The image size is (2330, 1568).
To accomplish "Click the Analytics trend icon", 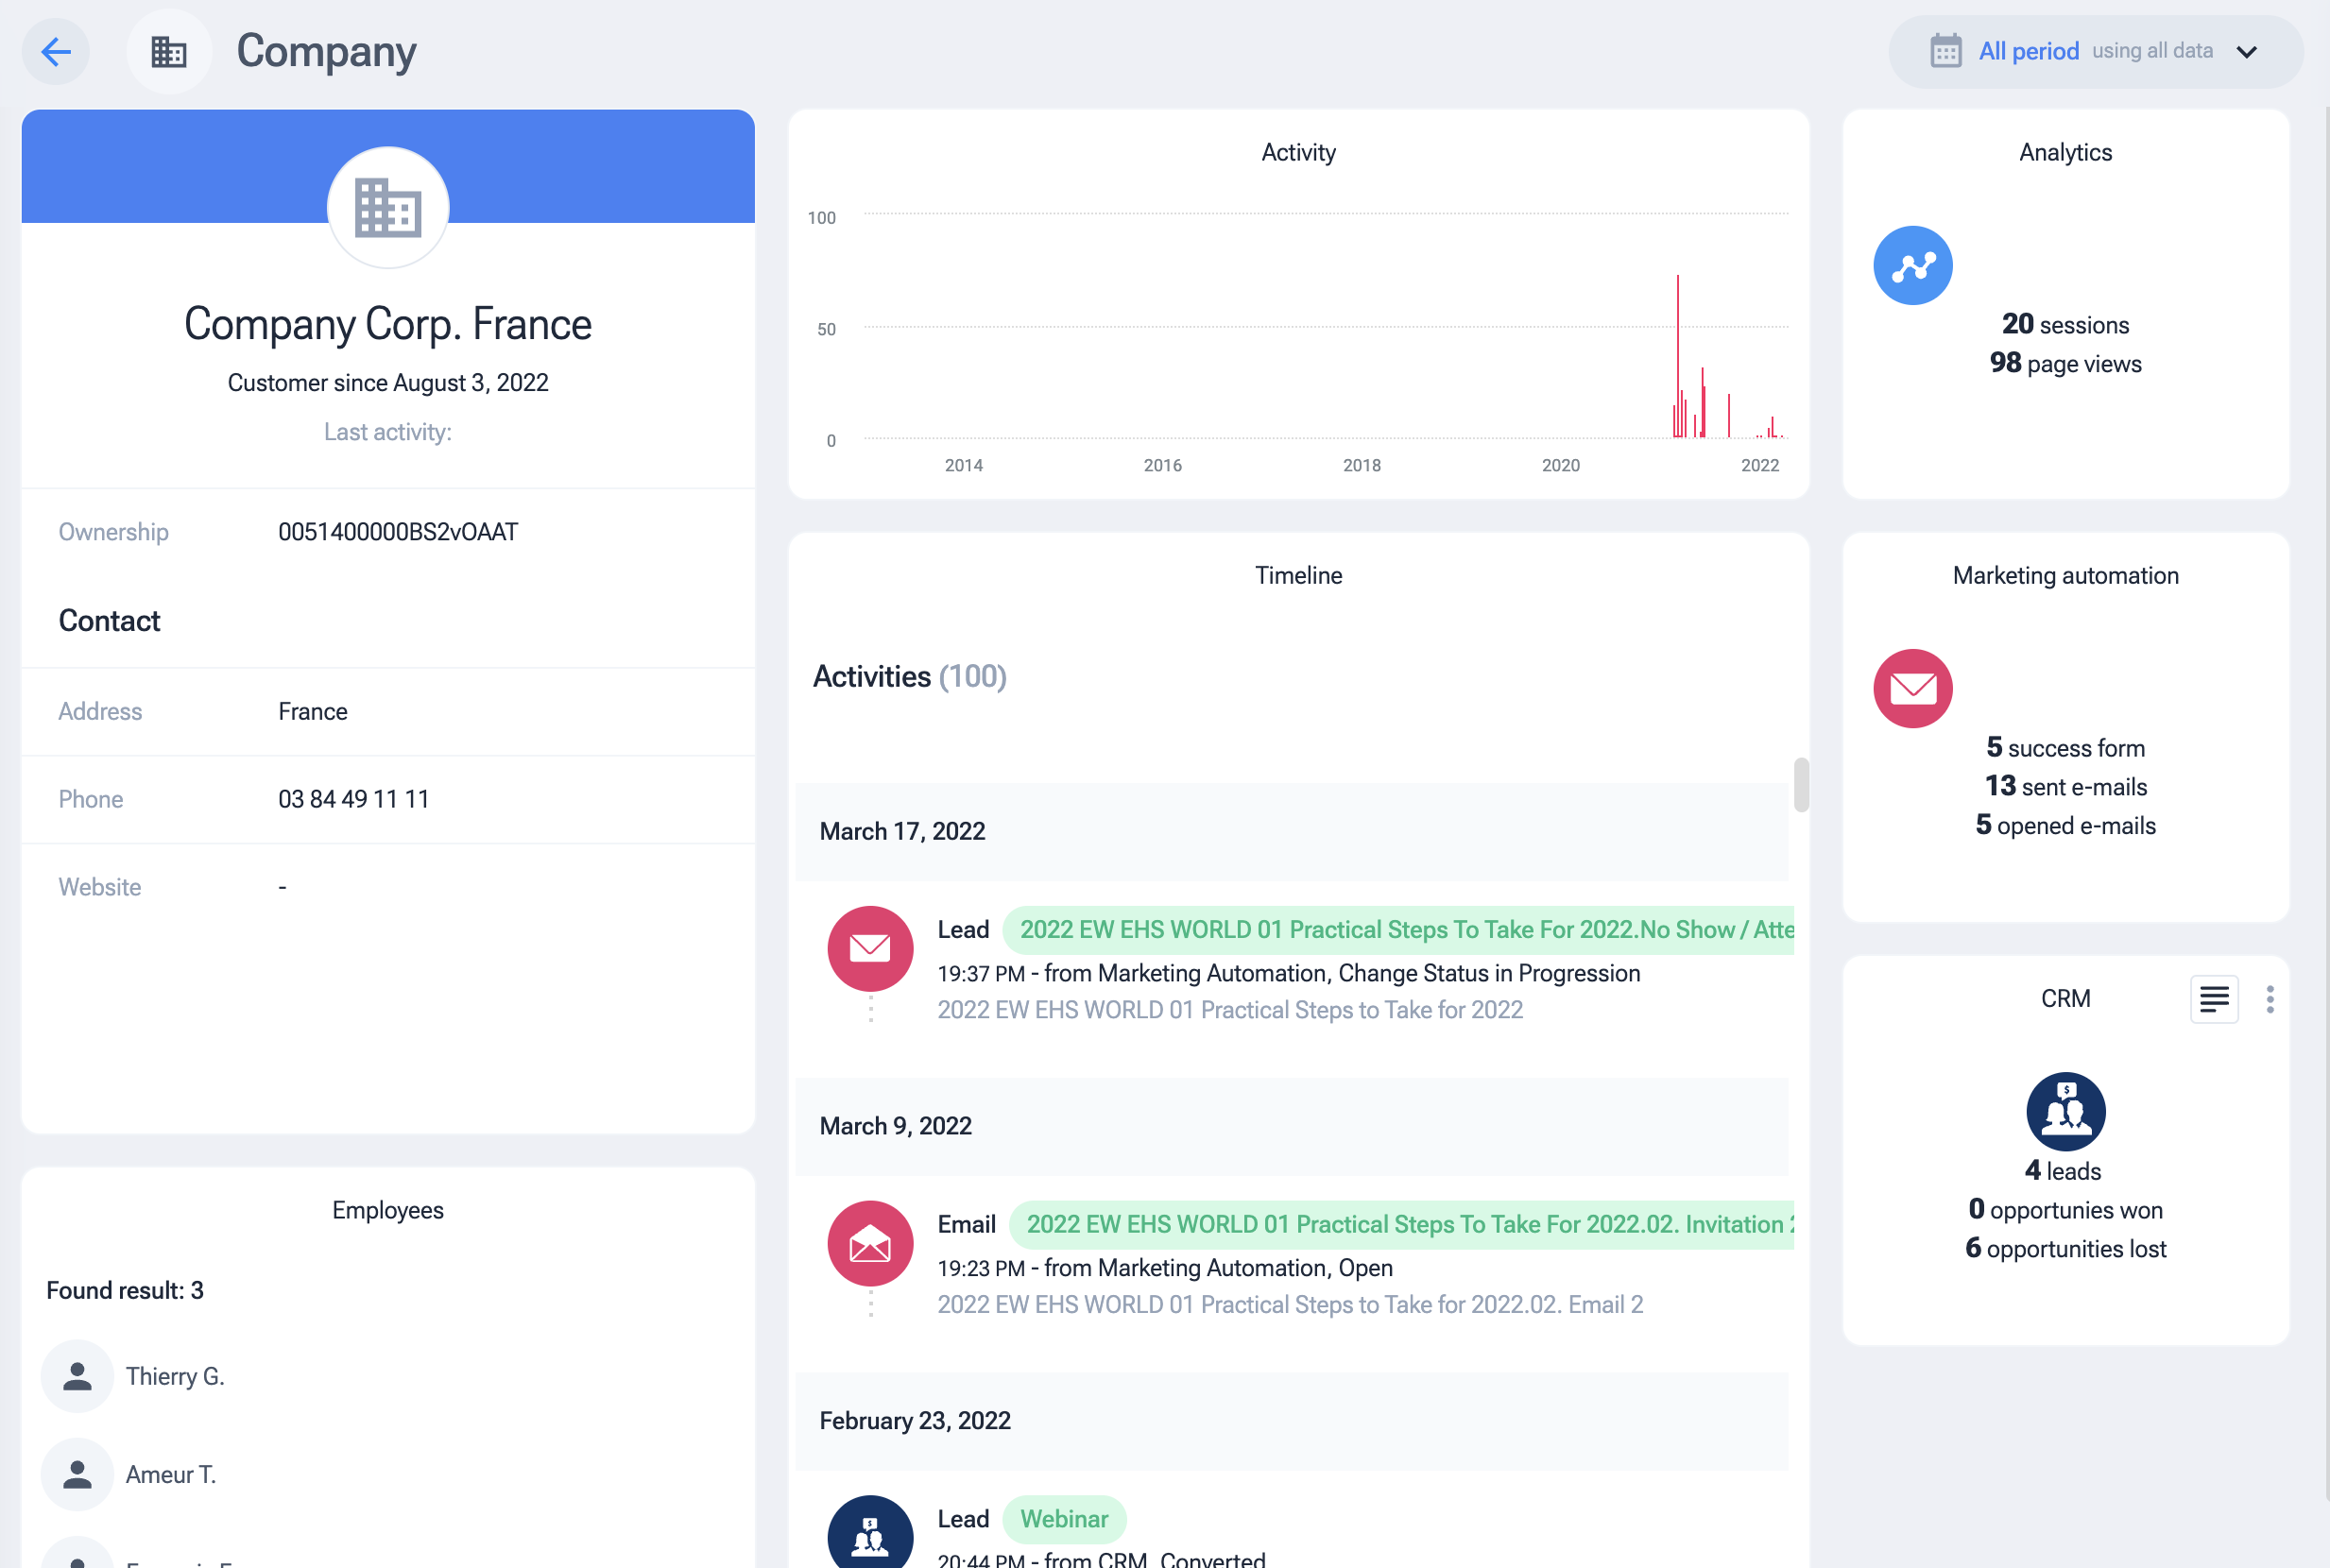I will click(1913, 266).
